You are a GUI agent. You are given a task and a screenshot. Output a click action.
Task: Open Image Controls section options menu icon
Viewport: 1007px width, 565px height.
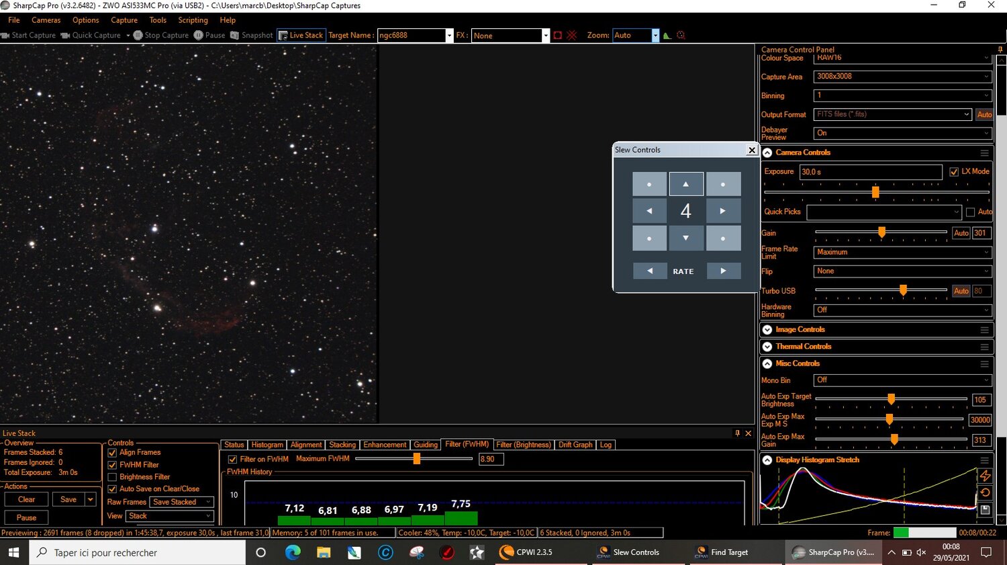coord(984,330)
